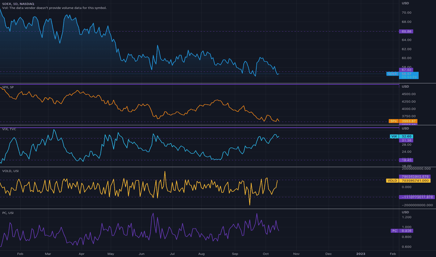
Task: Click the purple PC symbol tag
Action: [x=394, y=231]
